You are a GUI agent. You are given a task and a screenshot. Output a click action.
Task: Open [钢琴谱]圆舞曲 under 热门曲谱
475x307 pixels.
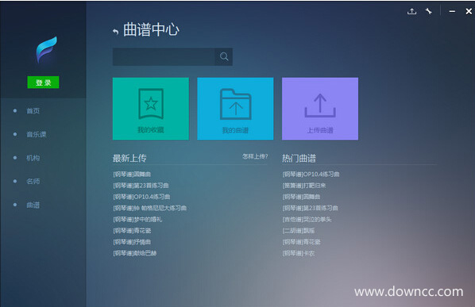301,197
